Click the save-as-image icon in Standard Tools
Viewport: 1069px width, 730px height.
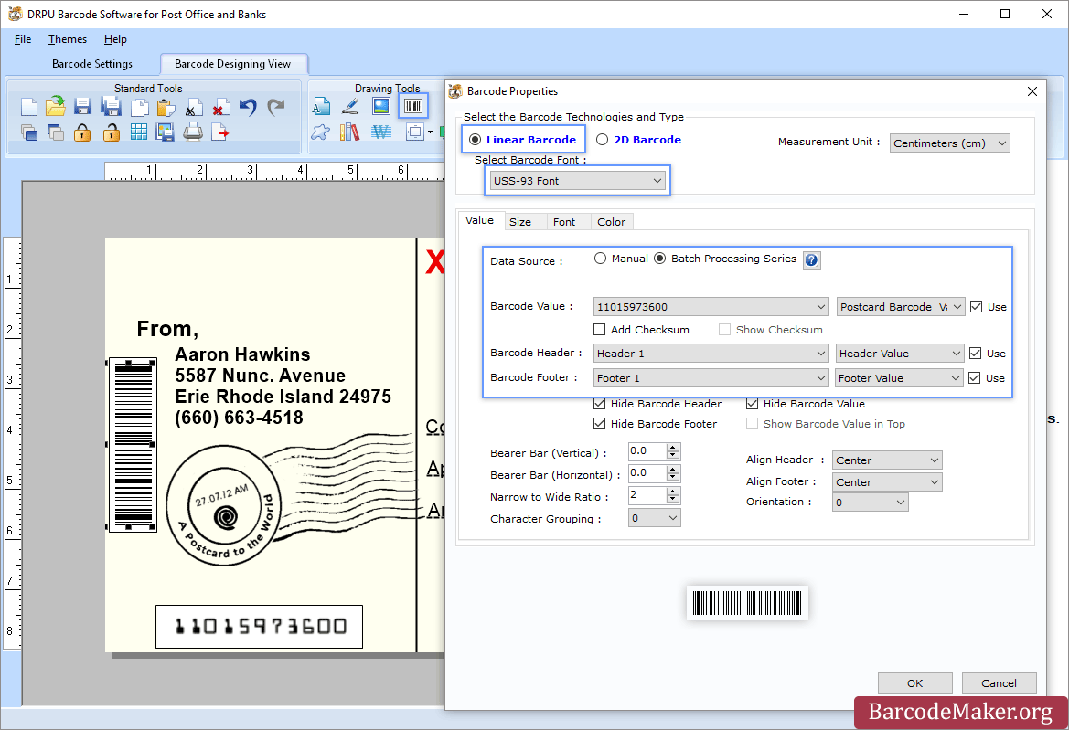(x=166, y=132)
